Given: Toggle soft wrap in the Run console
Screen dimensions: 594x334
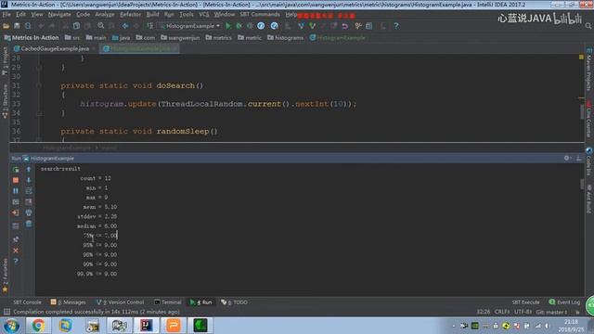Looking at the screenshot, I should 29,191.
